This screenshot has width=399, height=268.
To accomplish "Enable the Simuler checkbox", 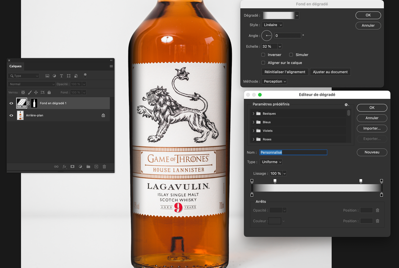I will tap(291, 55).
